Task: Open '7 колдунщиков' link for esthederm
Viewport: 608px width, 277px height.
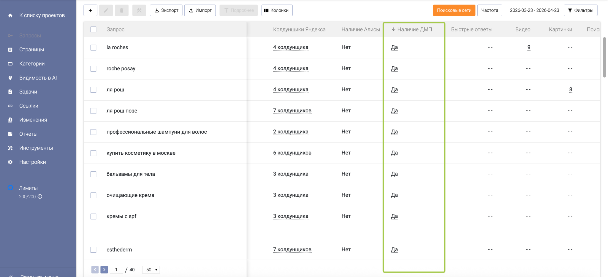Action: pos(292,250)
